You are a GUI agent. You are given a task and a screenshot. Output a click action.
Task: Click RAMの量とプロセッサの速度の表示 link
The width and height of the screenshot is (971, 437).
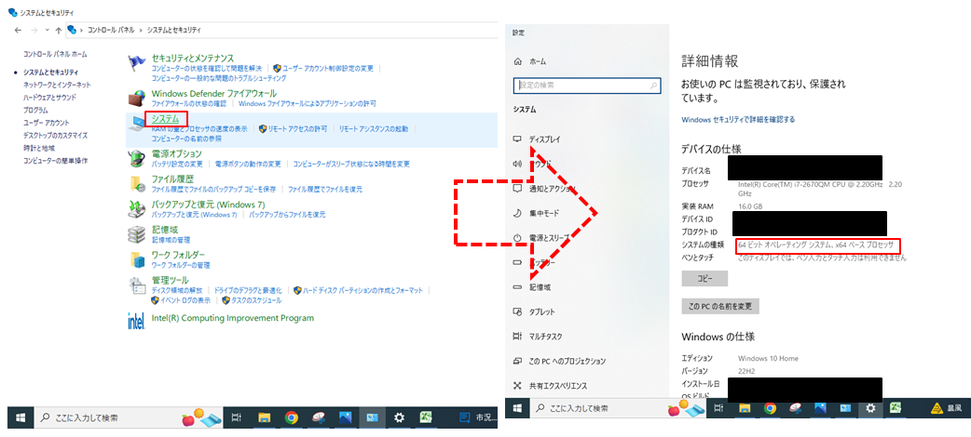[199, 129]
